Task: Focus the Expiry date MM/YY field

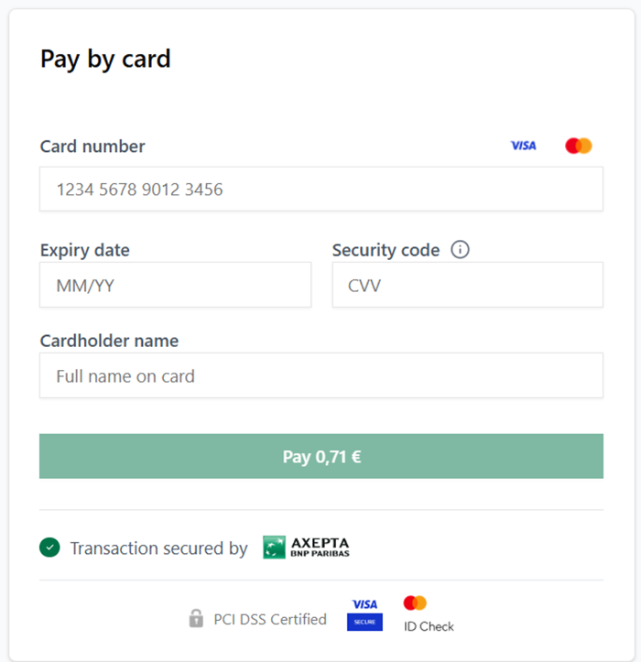Action: (175, 285)
